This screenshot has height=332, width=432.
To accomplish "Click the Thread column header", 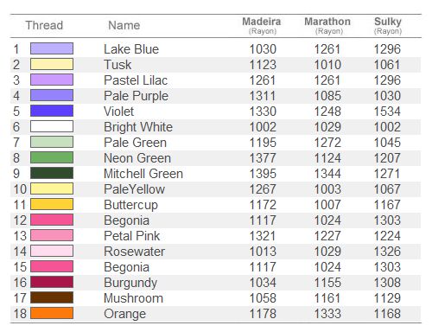I will pyautogui.click(x=44, y=25).
